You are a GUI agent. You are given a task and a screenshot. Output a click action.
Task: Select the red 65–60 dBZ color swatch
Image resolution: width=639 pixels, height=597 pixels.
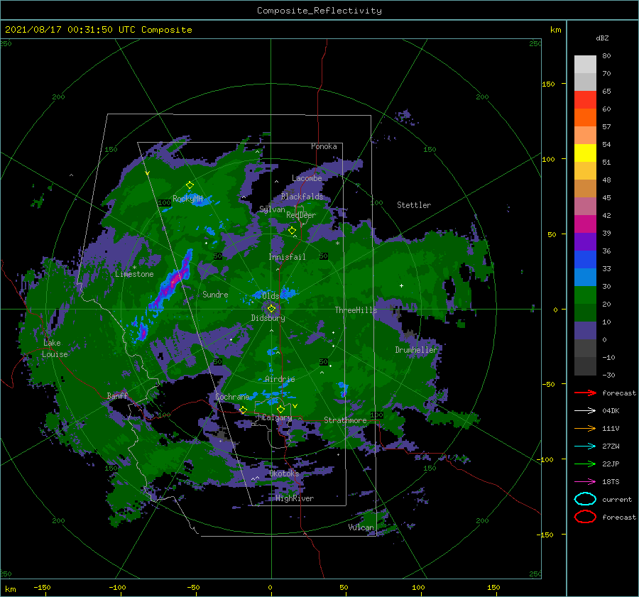point(585,100)
